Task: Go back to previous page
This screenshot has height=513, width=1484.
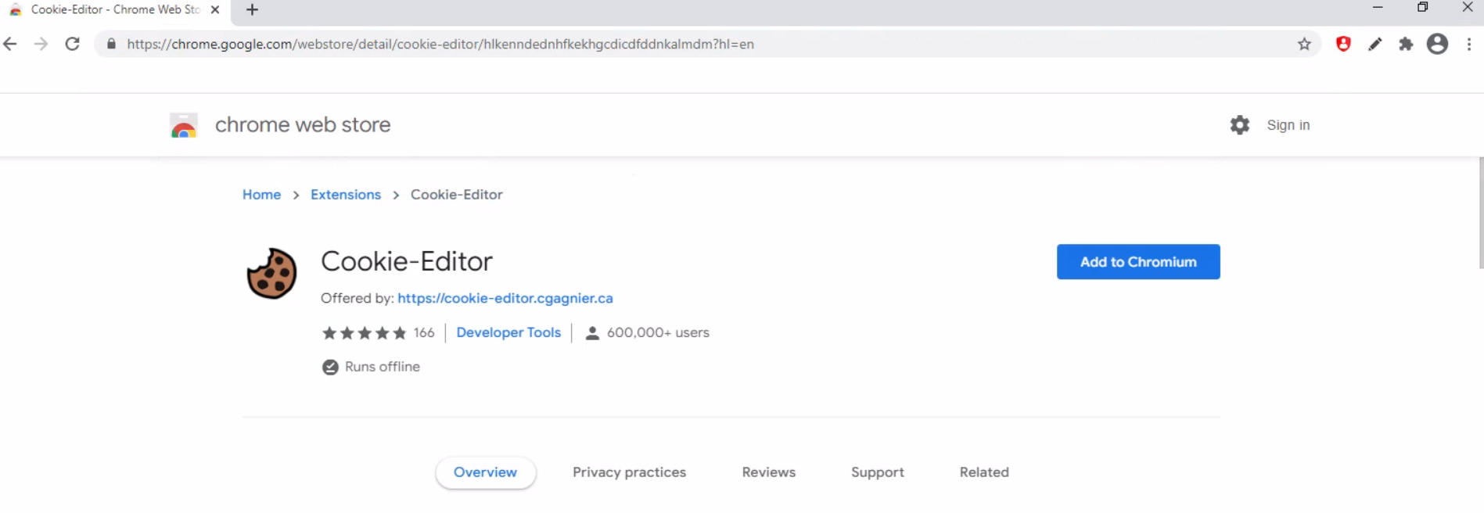Action: (x=10, y=44)
